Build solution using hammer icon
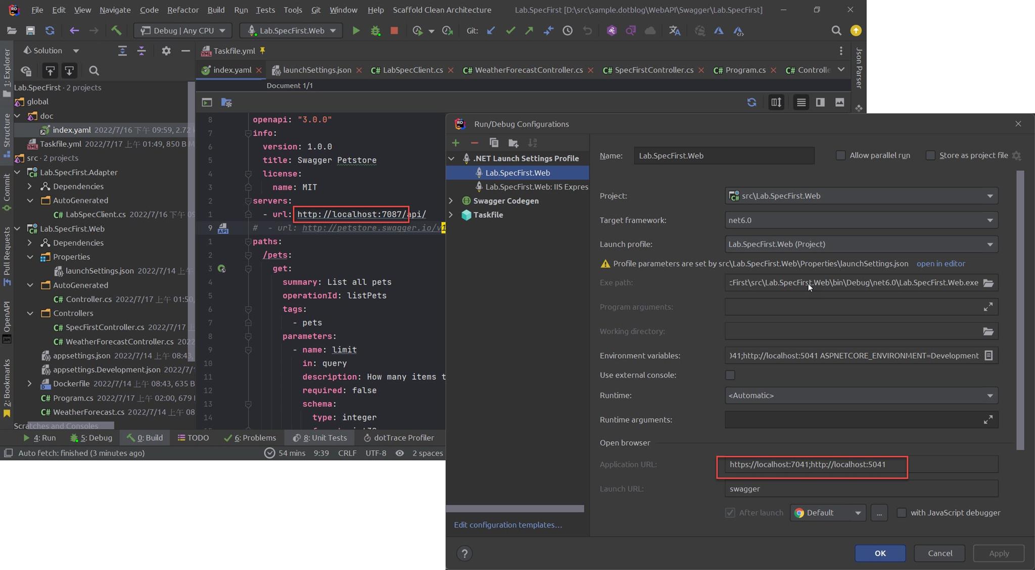 116,31
